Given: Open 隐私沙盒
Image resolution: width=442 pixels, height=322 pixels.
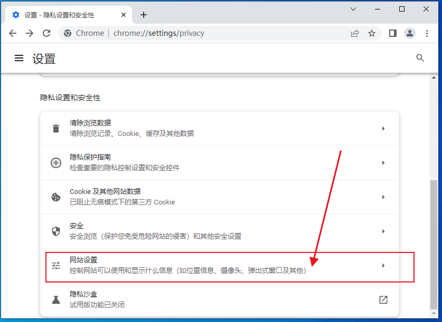Looking at the screenshot, I should [x=220, y=300].
